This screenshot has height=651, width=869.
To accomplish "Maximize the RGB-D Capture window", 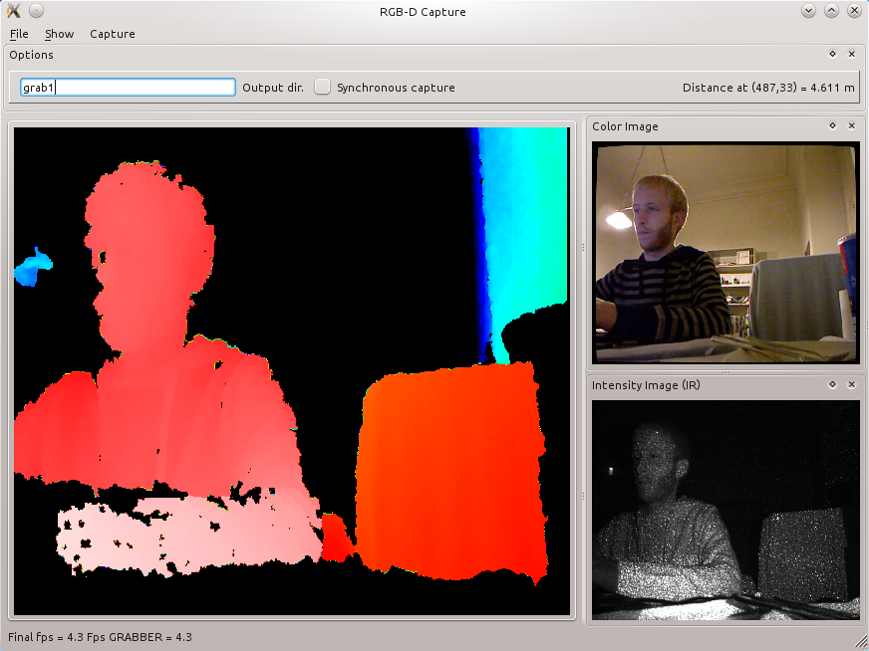I will [831, 11].
